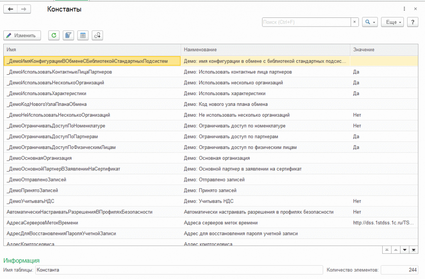425x279 pixels.
Task: Click value Да for _ДемоОграничиватьДоступПоПартнерам
Action: 356,137
